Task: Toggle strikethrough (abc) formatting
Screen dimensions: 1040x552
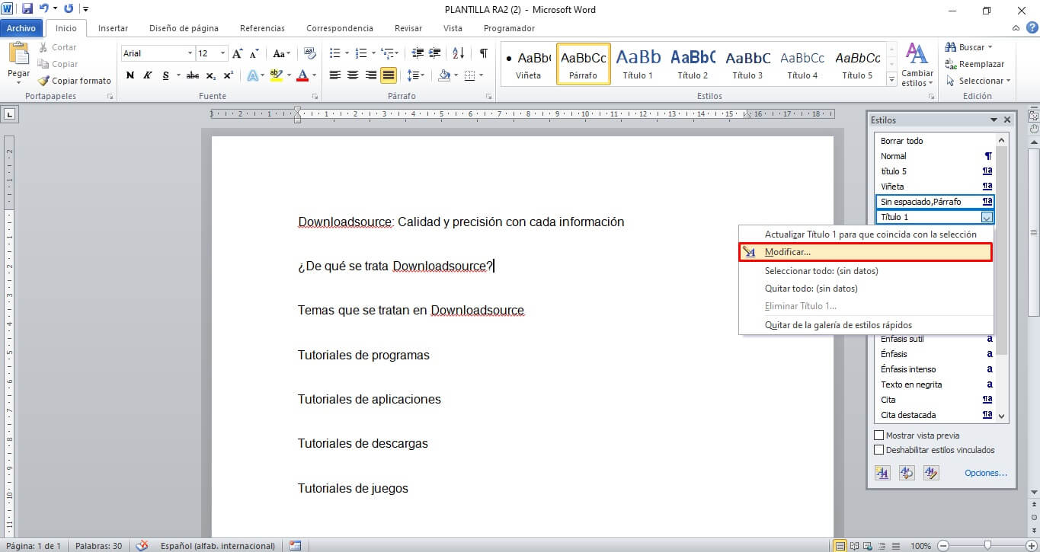Action: (193, 75)
